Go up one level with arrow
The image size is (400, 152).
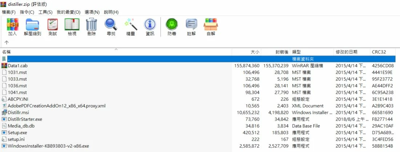point(7,42)
